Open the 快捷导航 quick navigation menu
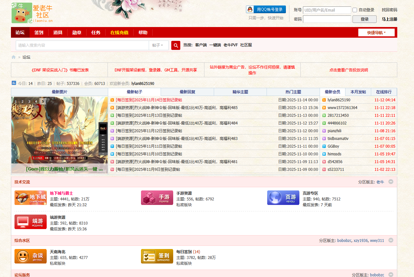The height and width of the screenshot is (277, 414). point(376,32)
